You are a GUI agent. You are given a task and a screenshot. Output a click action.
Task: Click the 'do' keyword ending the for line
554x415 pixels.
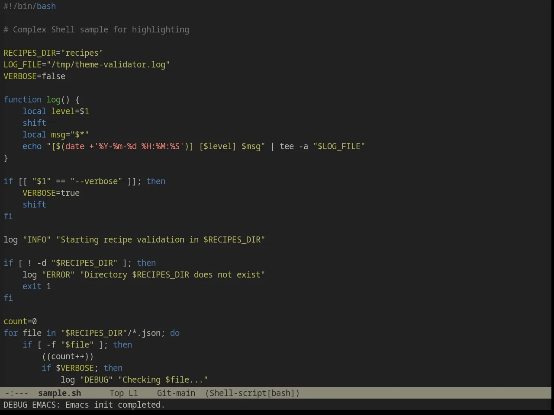[x=175, y=333]
